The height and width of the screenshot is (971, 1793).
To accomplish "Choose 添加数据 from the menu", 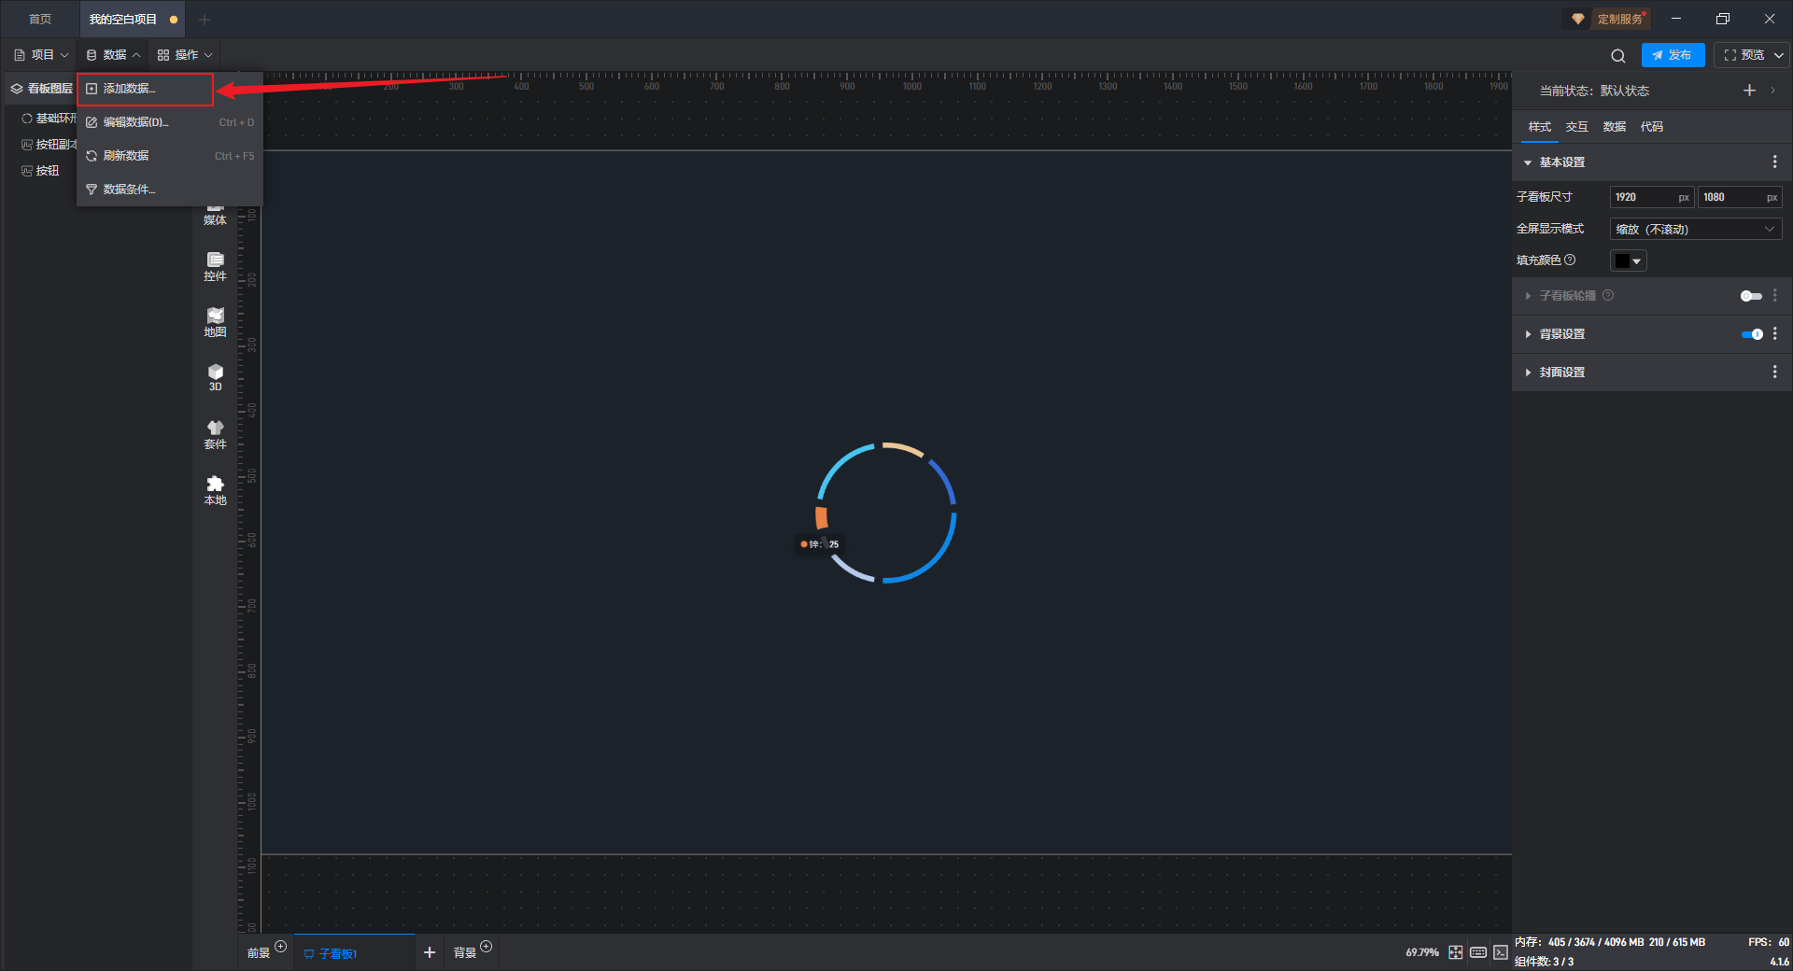I will 146,89.
